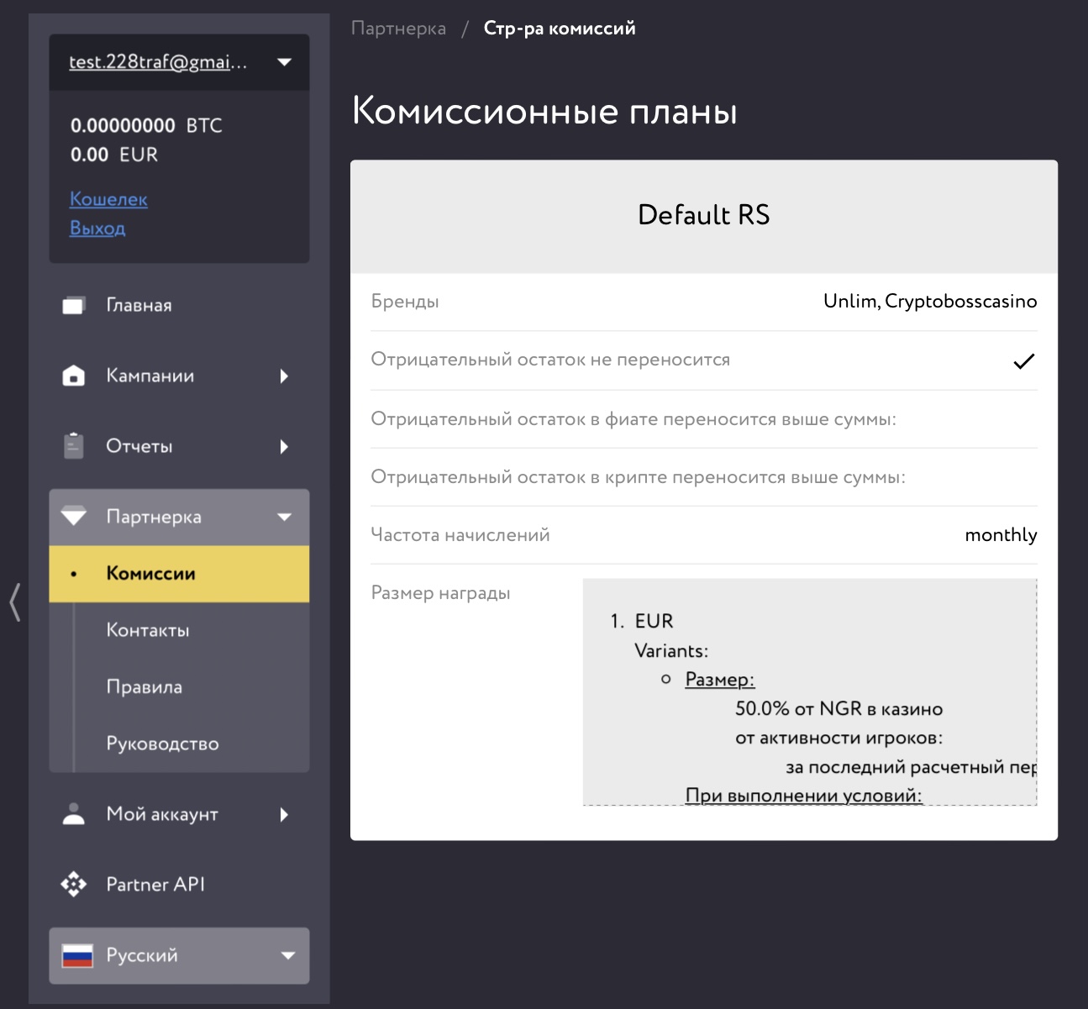Viewport: 1088px width, 1009px height.
Task: Go to Партнерка breadcrumb
Action: click(x=398, y=29)
